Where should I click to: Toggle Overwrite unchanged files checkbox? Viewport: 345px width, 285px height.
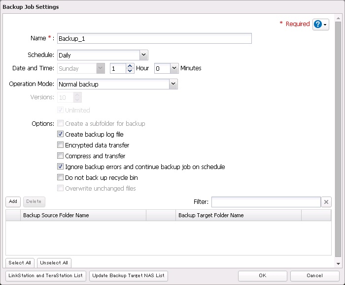coord(60,188)
